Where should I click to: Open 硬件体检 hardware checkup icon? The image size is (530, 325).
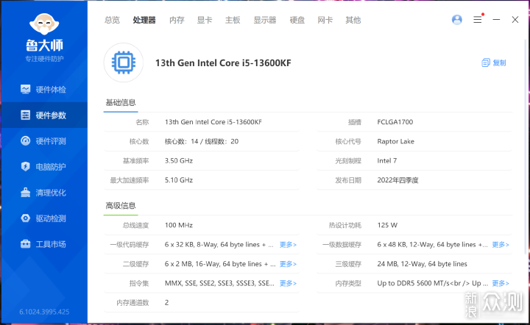click(x=25, y=90)
